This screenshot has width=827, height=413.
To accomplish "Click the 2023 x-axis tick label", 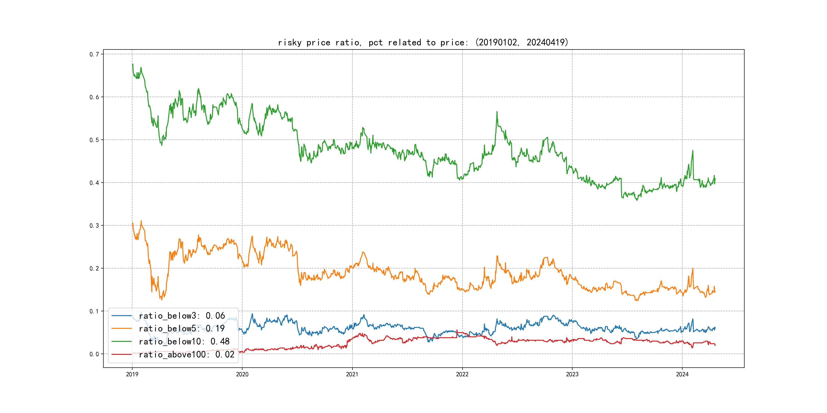I will (572, 374).
